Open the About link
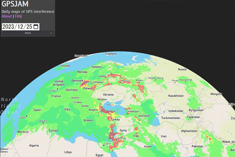Image resolution: width=235 pixels, height=157 pixels. tap(7, 16)
